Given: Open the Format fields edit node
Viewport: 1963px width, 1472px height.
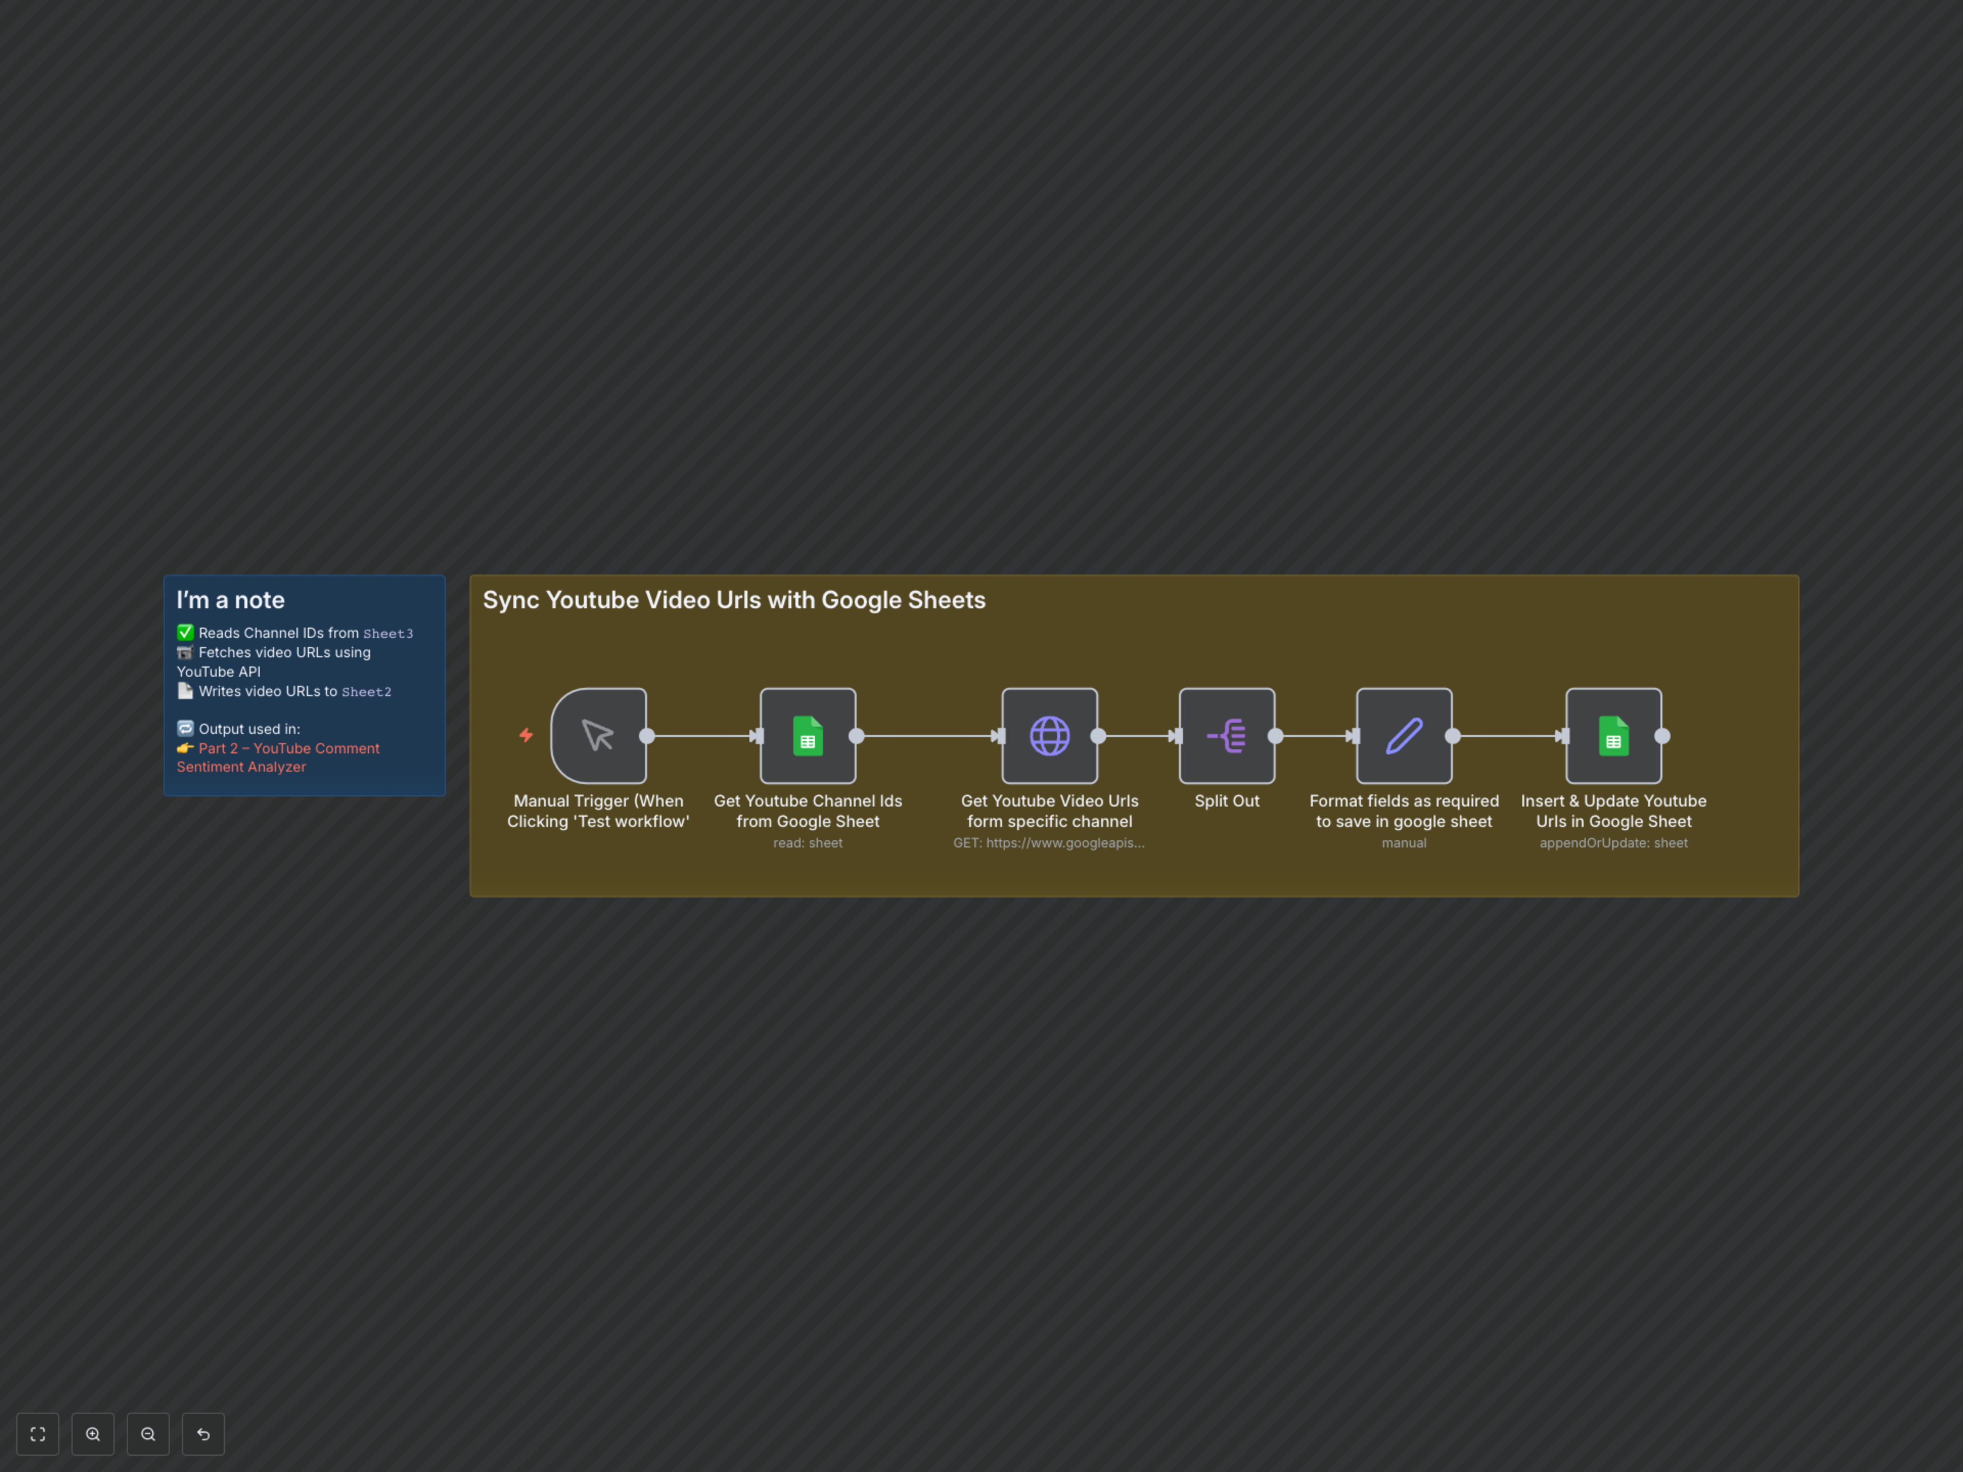Looking at the screenshot, I should pos(1403,735).
